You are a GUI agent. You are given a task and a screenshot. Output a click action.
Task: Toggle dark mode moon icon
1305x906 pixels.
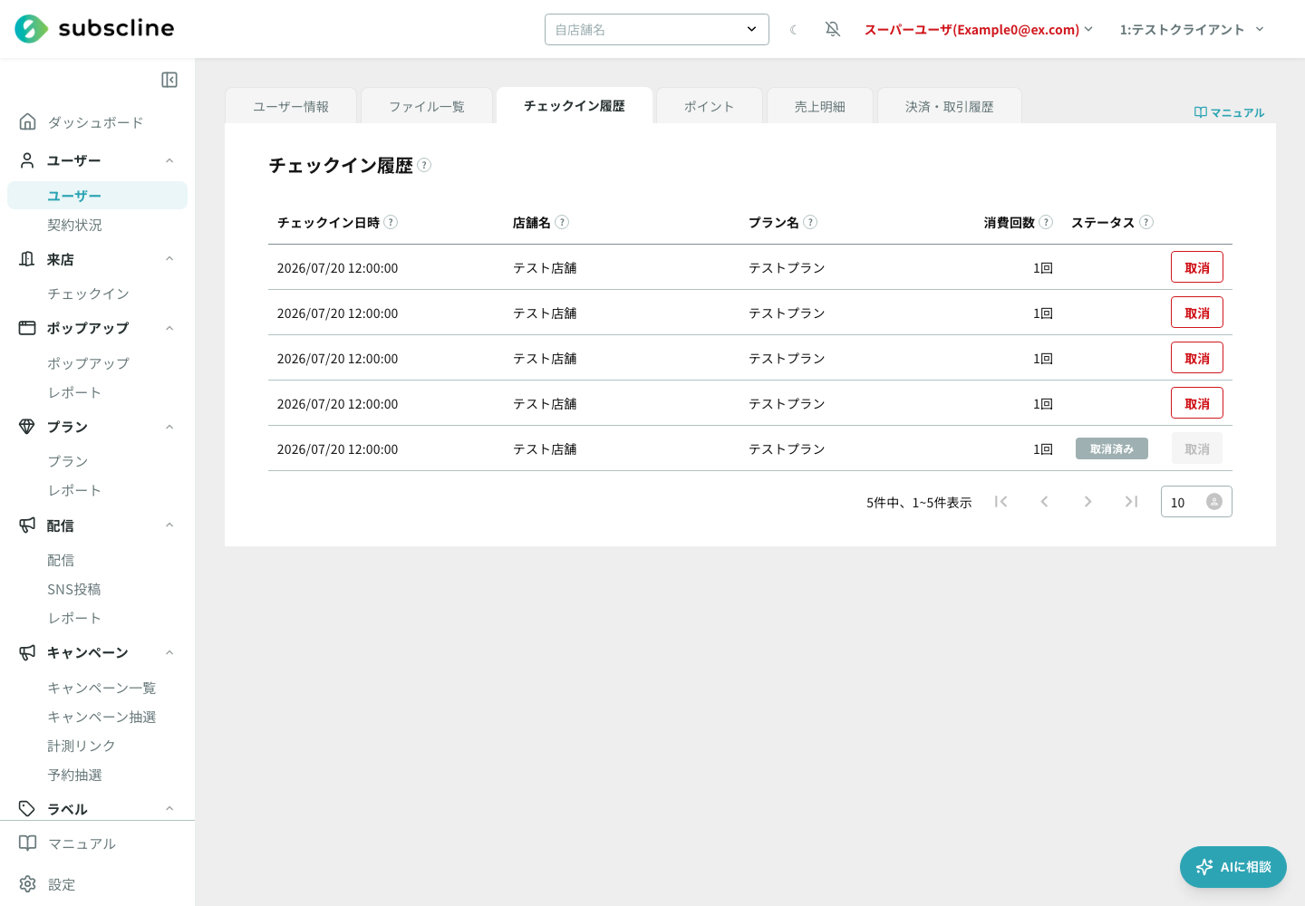(x=794, y=30)
